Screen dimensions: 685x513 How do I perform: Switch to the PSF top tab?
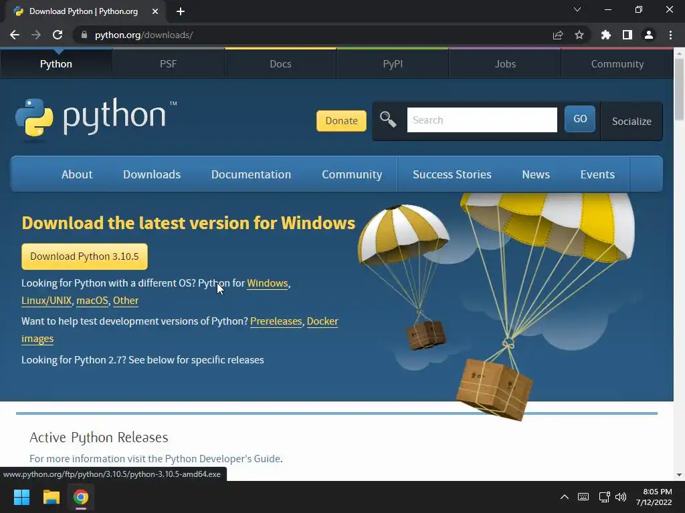click(168, 64)
